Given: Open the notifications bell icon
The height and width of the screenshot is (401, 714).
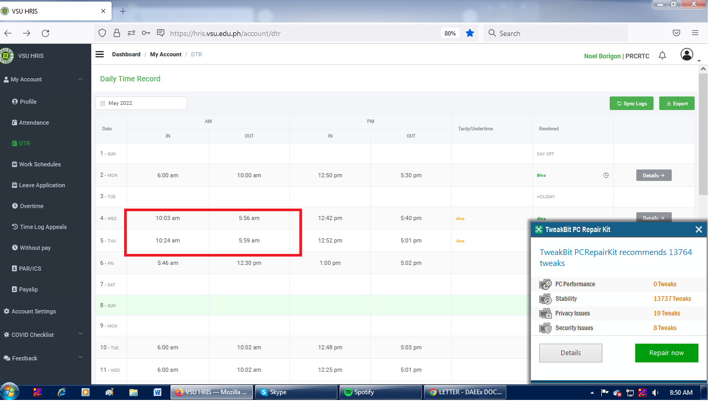Looking at the screenshot, I should [662, 55].
